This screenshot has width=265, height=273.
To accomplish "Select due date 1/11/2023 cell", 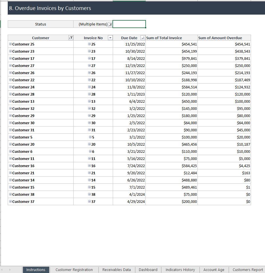I will pyautogui.click(x=129, y=94).
